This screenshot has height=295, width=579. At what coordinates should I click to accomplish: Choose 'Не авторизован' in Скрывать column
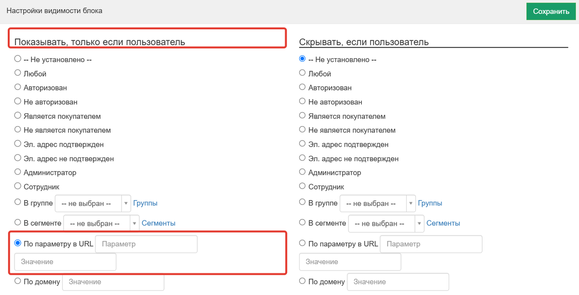click(x=303, y=101)
